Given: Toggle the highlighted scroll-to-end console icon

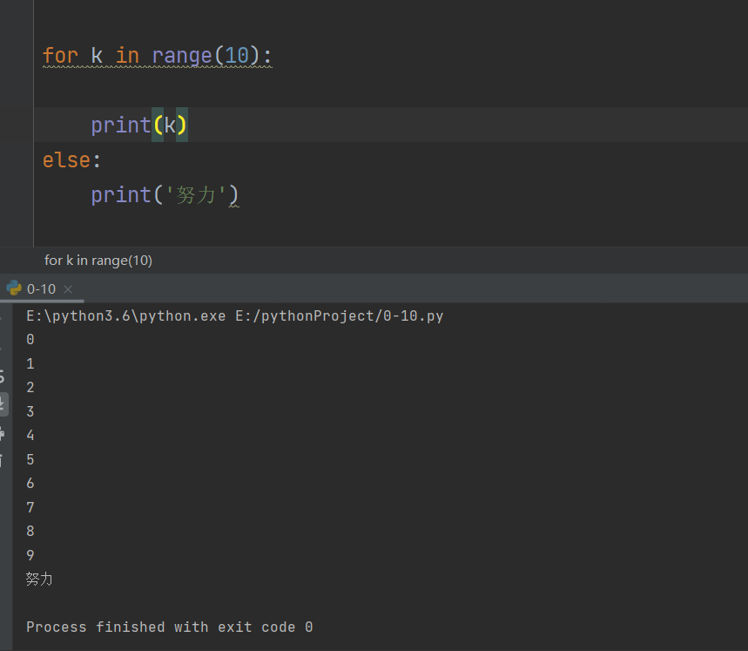Looking at the screenshot, I should pyautogui.click(x=3, y=404).
